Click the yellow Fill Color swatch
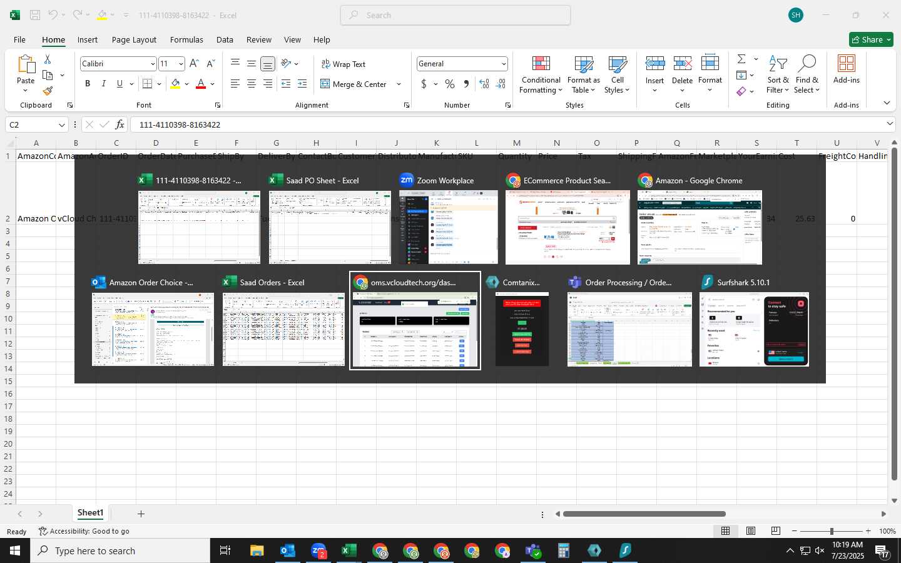 pyautogui.click(x=175, y=84)
